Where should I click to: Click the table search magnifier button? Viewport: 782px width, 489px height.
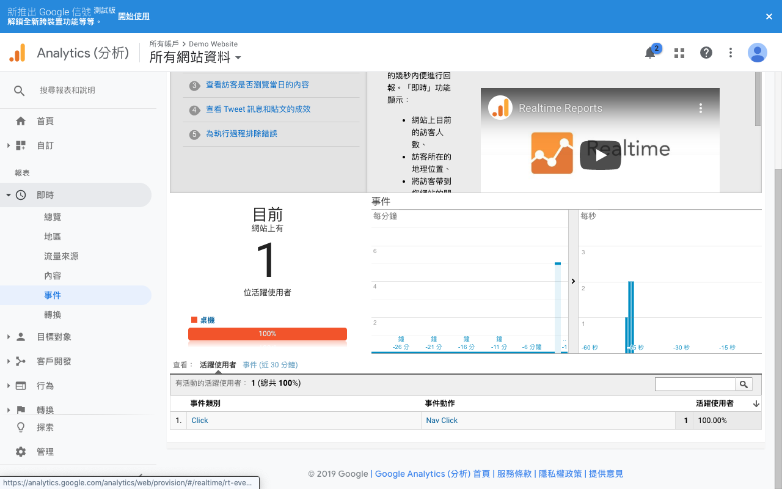pyautogui.click(x=744, y=384)
